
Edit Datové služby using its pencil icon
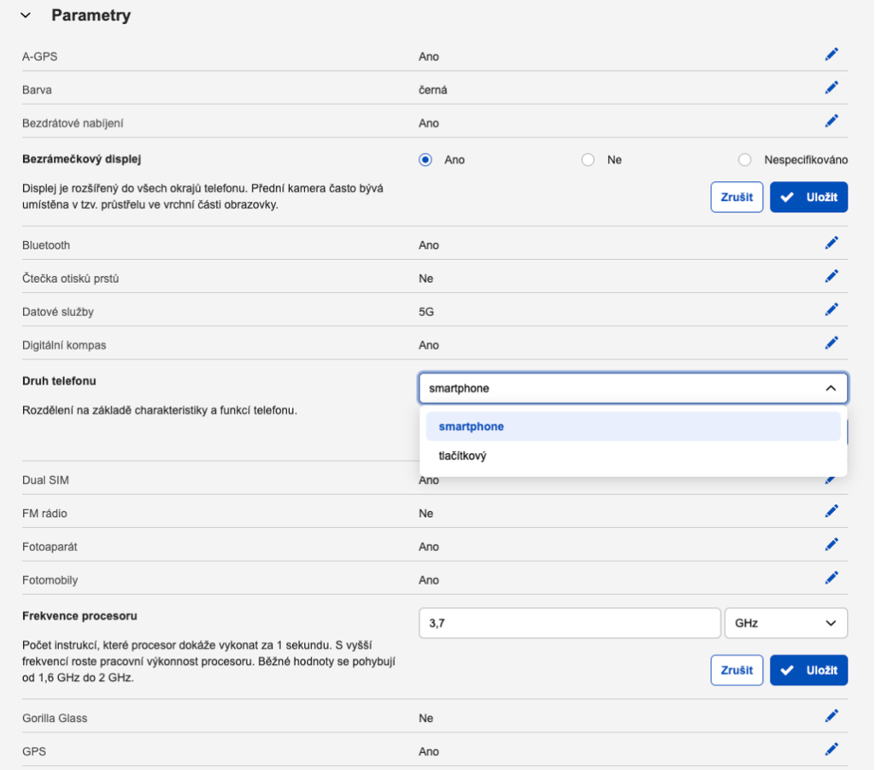pos(831,310)
